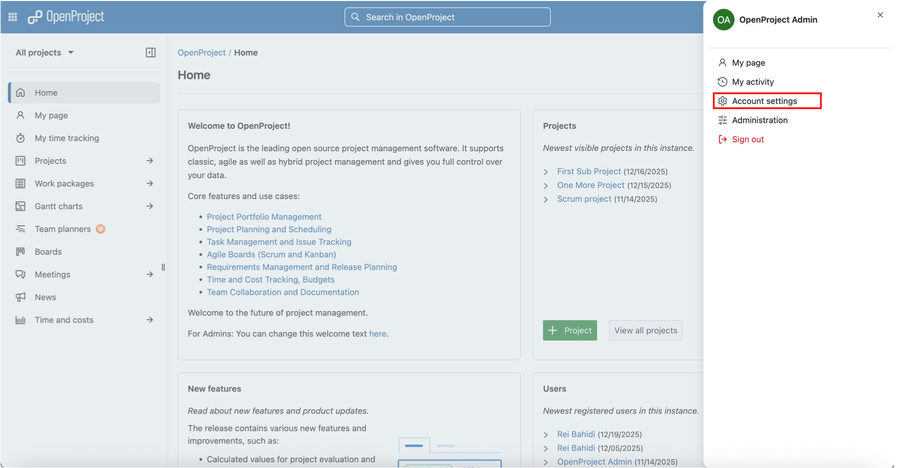Click View all projects button
This screenshot has height=468, width=911.
[646, 331]
